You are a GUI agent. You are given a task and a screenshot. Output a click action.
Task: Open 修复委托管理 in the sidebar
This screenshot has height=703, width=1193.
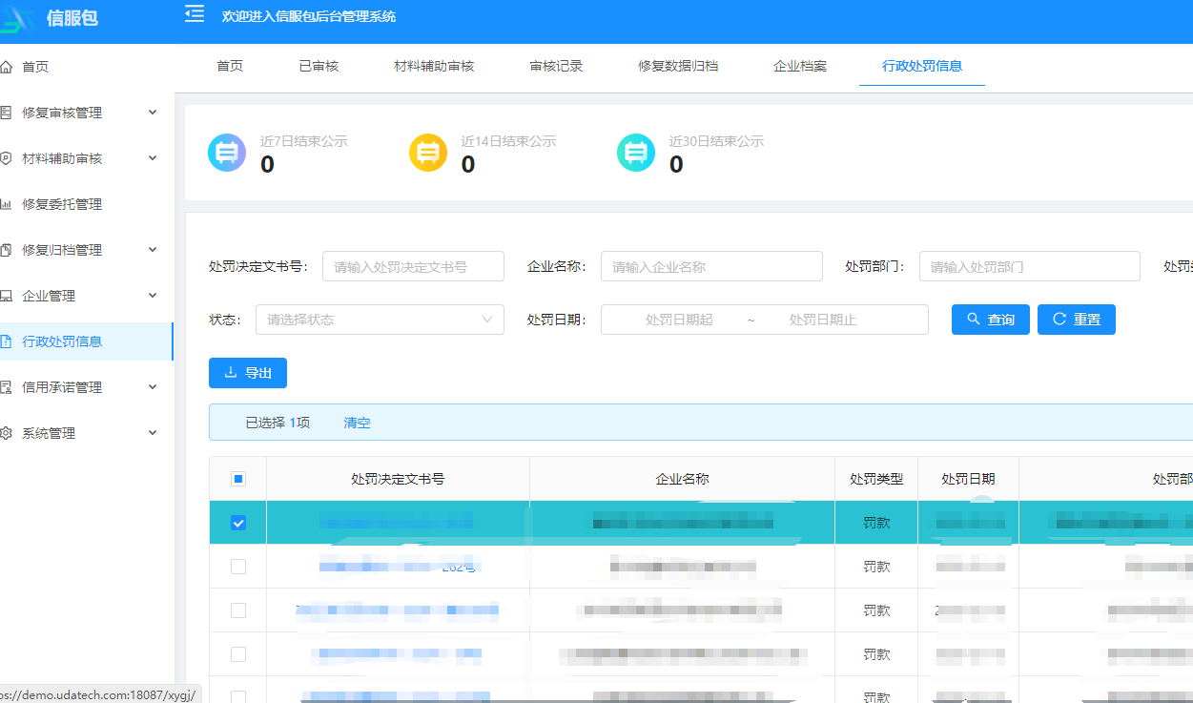62,204
